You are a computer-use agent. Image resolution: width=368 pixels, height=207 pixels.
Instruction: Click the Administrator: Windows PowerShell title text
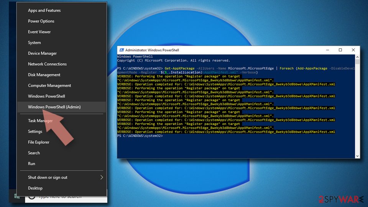tap(152, 50)
